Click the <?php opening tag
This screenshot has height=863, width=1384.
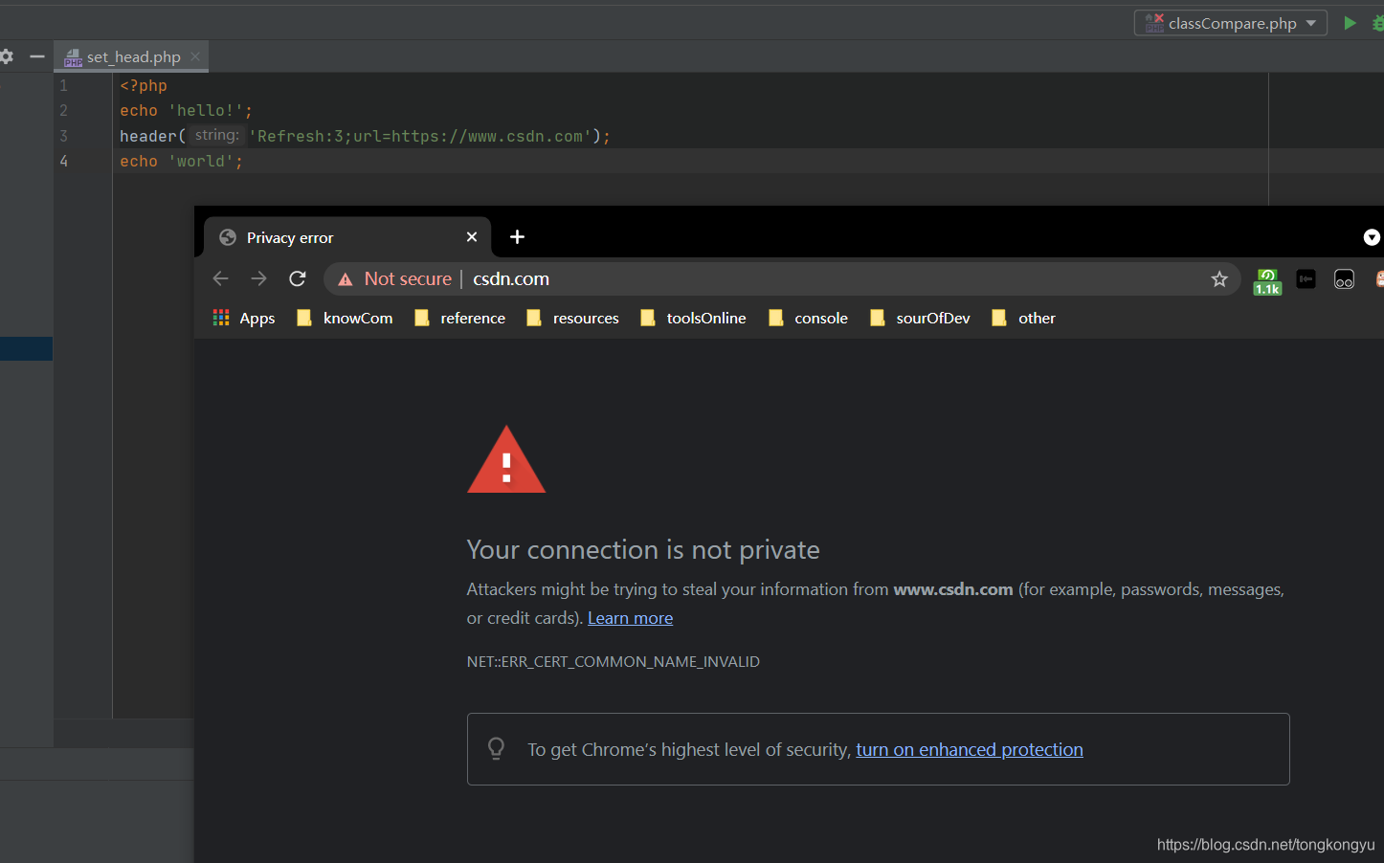coord(144,85)
